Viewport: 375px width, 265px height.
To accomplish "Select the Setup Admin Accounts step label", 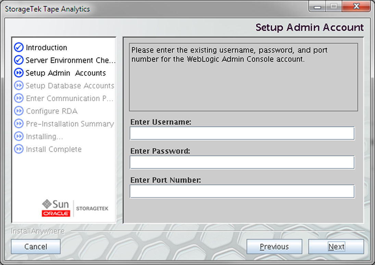I will pos(66,73).
